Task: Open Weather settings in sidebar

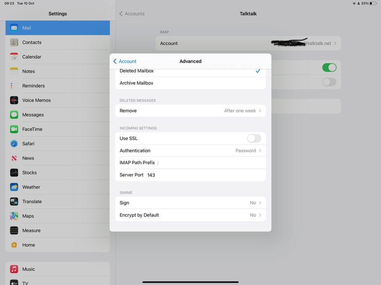Action: pyautogui.click(x=58, y=187)
